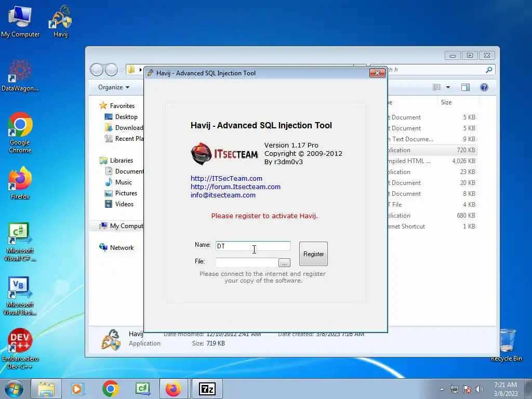Click the network tray icon
The image size is (532, 399).
point(454,389)
